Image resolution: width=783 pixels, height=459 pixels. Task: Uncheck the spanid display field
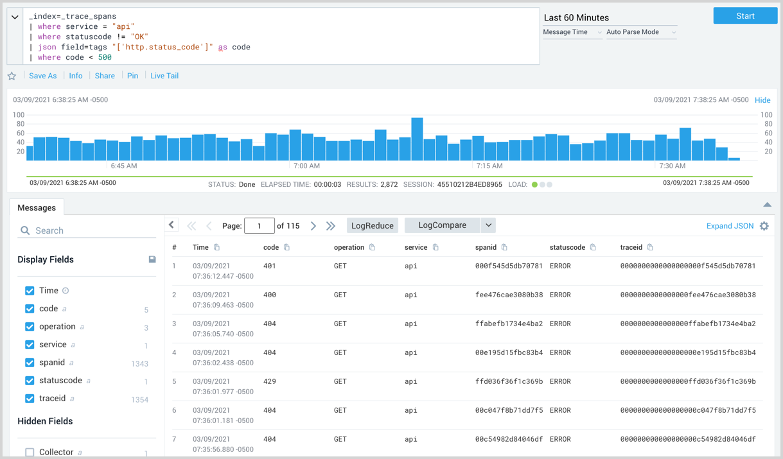pyautogui.click(x=30, y=363)
